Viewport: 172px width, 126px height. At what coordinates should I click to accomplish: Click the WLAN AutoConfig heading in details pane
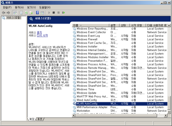point(40,26)
